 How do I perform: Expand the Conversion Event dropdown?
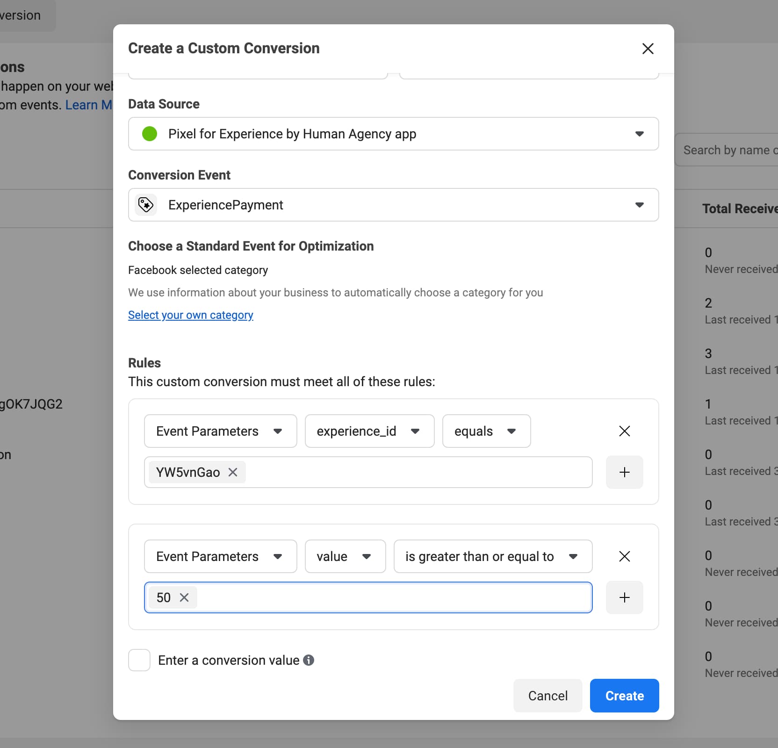coord(393,205)
